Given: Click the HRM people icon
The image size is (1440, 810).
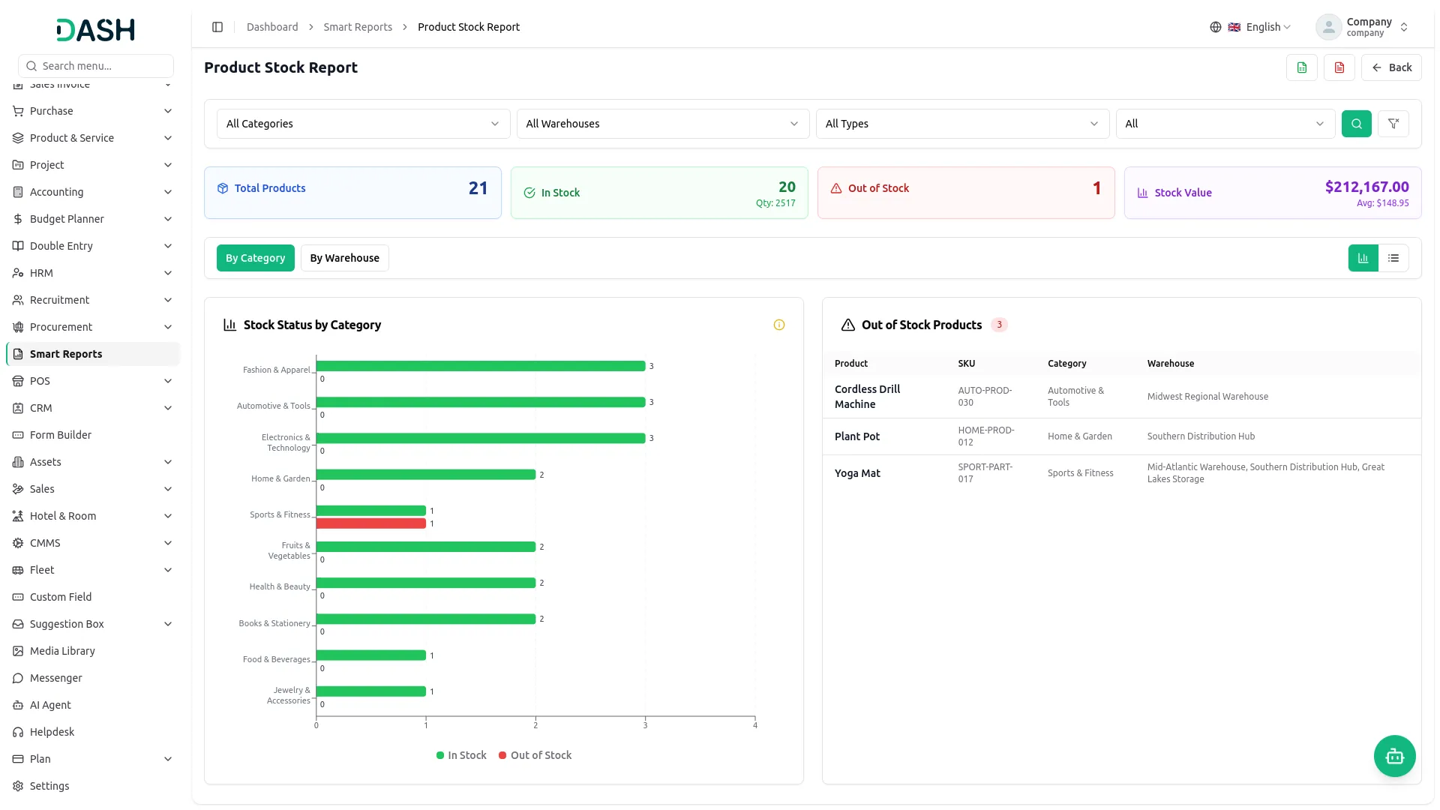Looking at the screenshot, I should 18,273.
